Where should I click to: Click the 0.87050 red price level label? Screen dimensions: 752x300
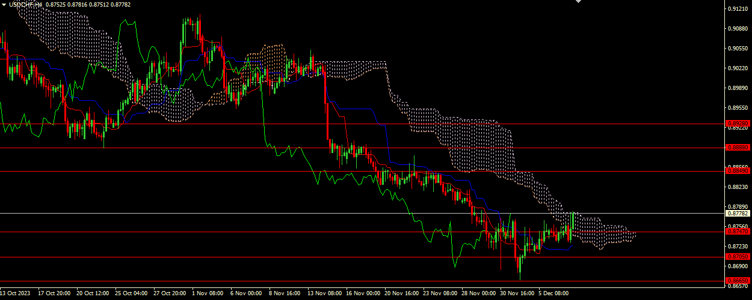(738, 257)
